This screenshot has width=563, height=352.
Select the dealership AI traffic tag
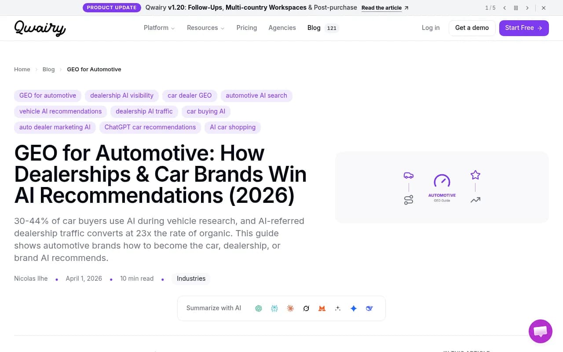[144, 111]
